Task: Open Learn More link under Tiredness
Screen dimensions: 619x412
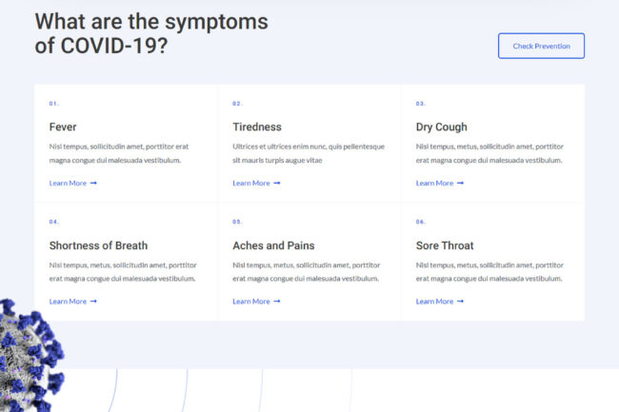Action: pyautogui.click(x=256, y=183)
